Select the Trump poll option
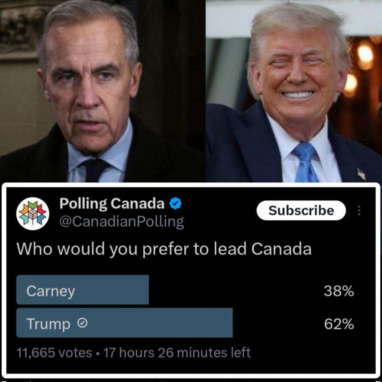Image resolution: width=382 pixels, height=382 pixels. pyautogui.click(x=124, y=323)
